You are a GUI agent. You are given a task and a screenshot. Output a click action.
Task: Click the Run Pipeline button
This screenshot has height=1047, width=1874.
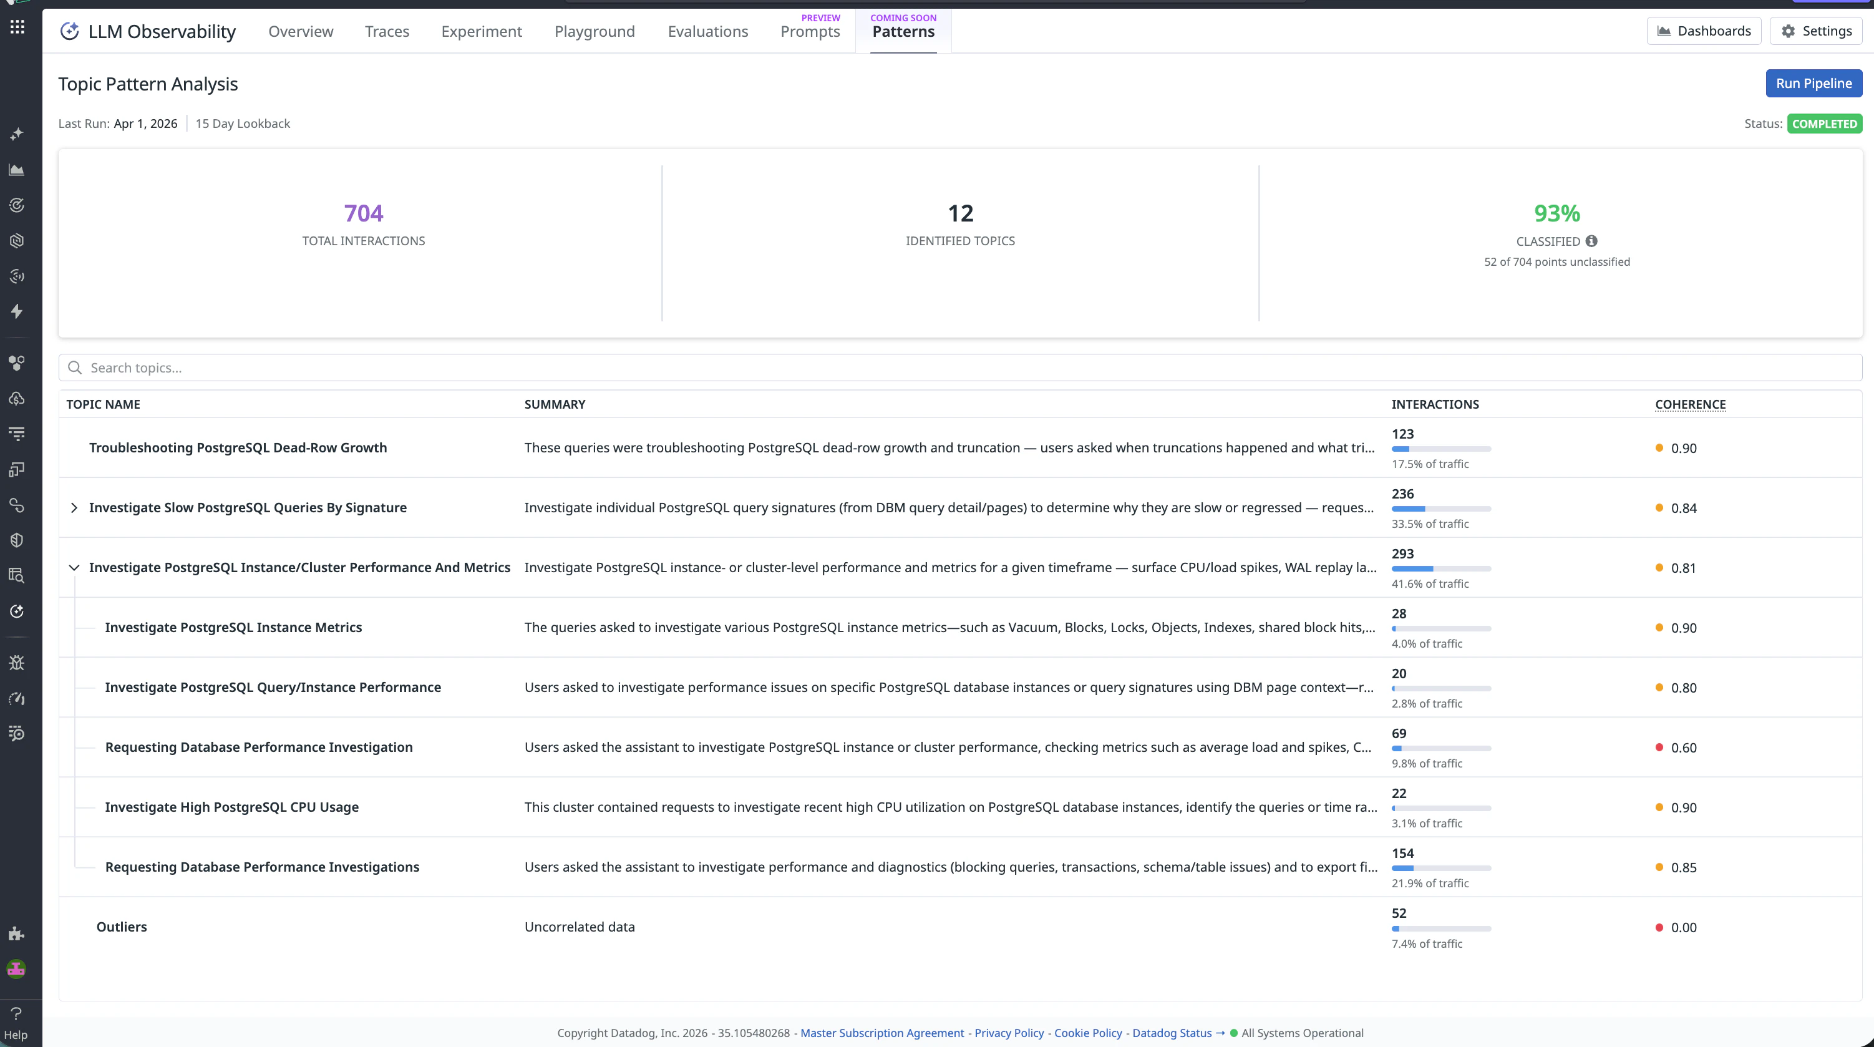[1813, 83]
